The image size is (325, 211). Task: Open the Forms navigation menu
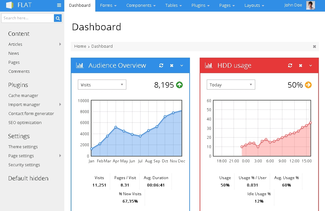[108, 5]
